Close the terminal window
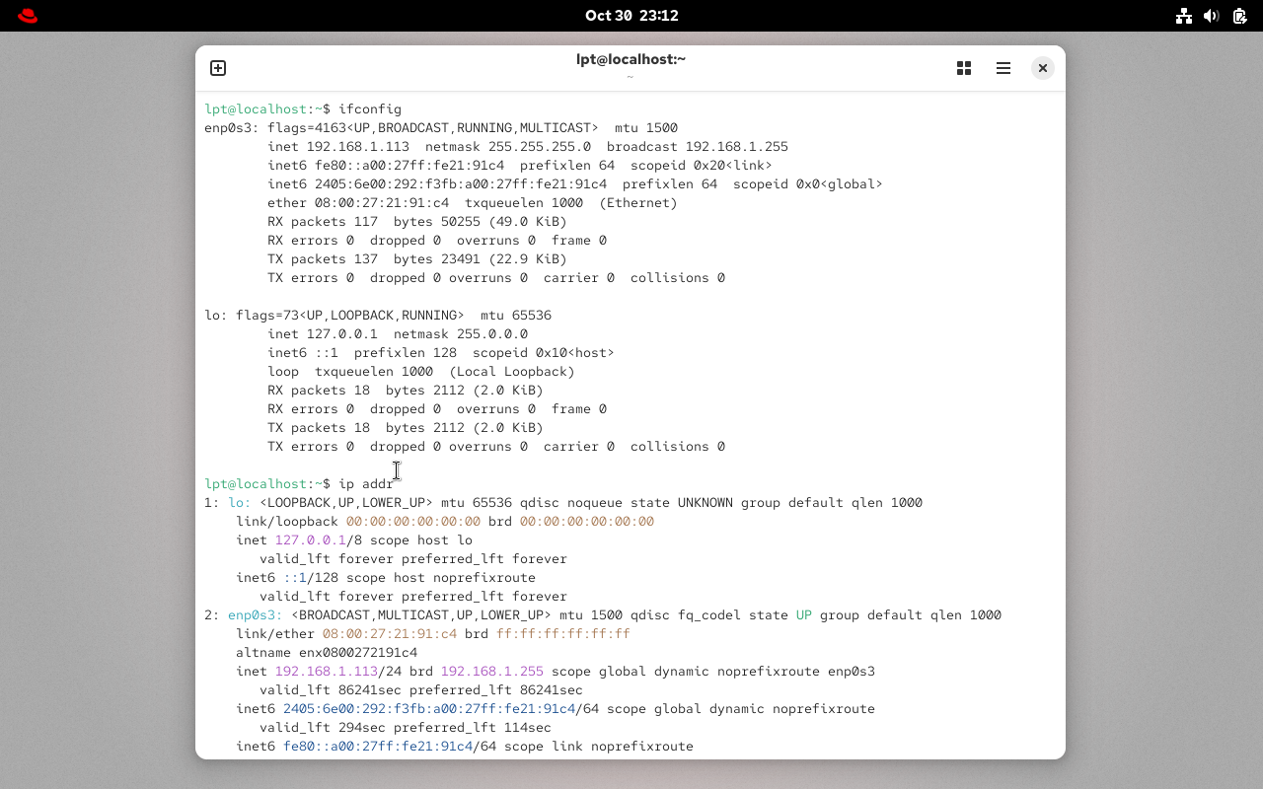1263x789 pixels. (x=1043, y=68)
